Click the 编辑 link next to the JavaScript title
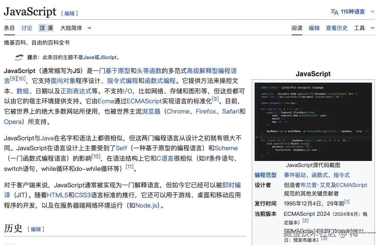The width and height of the screenshot is (383, 245). point(69,13)
